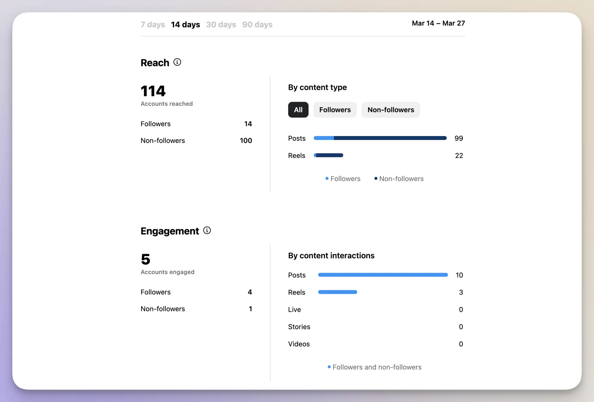Select the 14 days range
The height and width of the screenshot is (402, 594).
pos(185,24)
